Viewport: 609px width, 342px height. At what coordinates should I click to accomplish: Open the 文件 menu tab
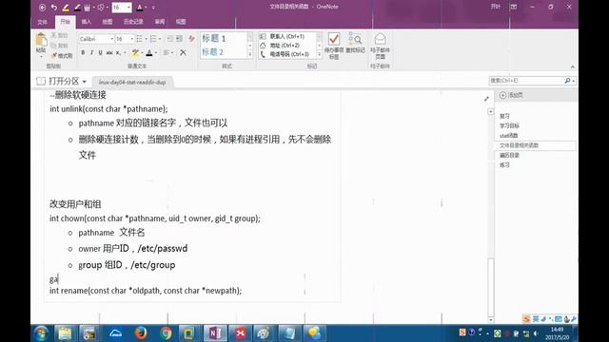tap(42, 22)
